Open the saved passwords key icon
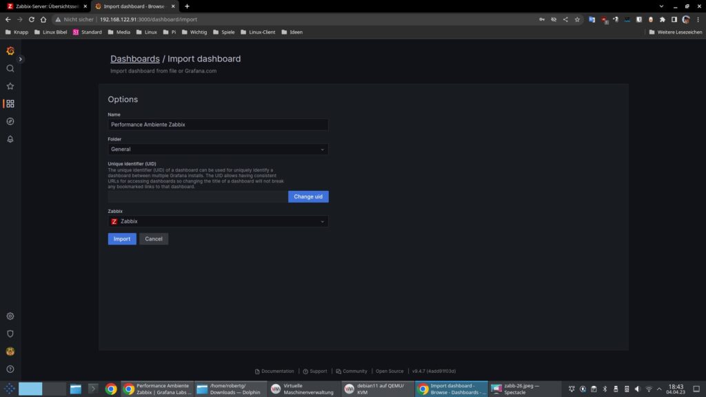The width and height of the screenshot is (706, 397). pyautogui.click(x=542, y=19)
